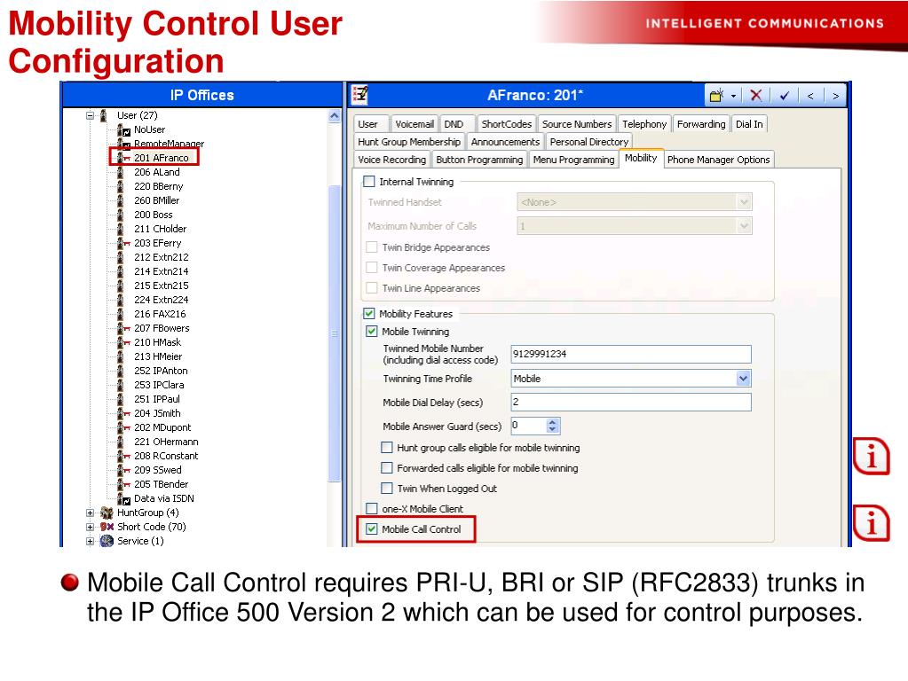Viewport: 908px width, 681px height.
Task: Open Hunt Group Membership tab
Action: point(409,142)
